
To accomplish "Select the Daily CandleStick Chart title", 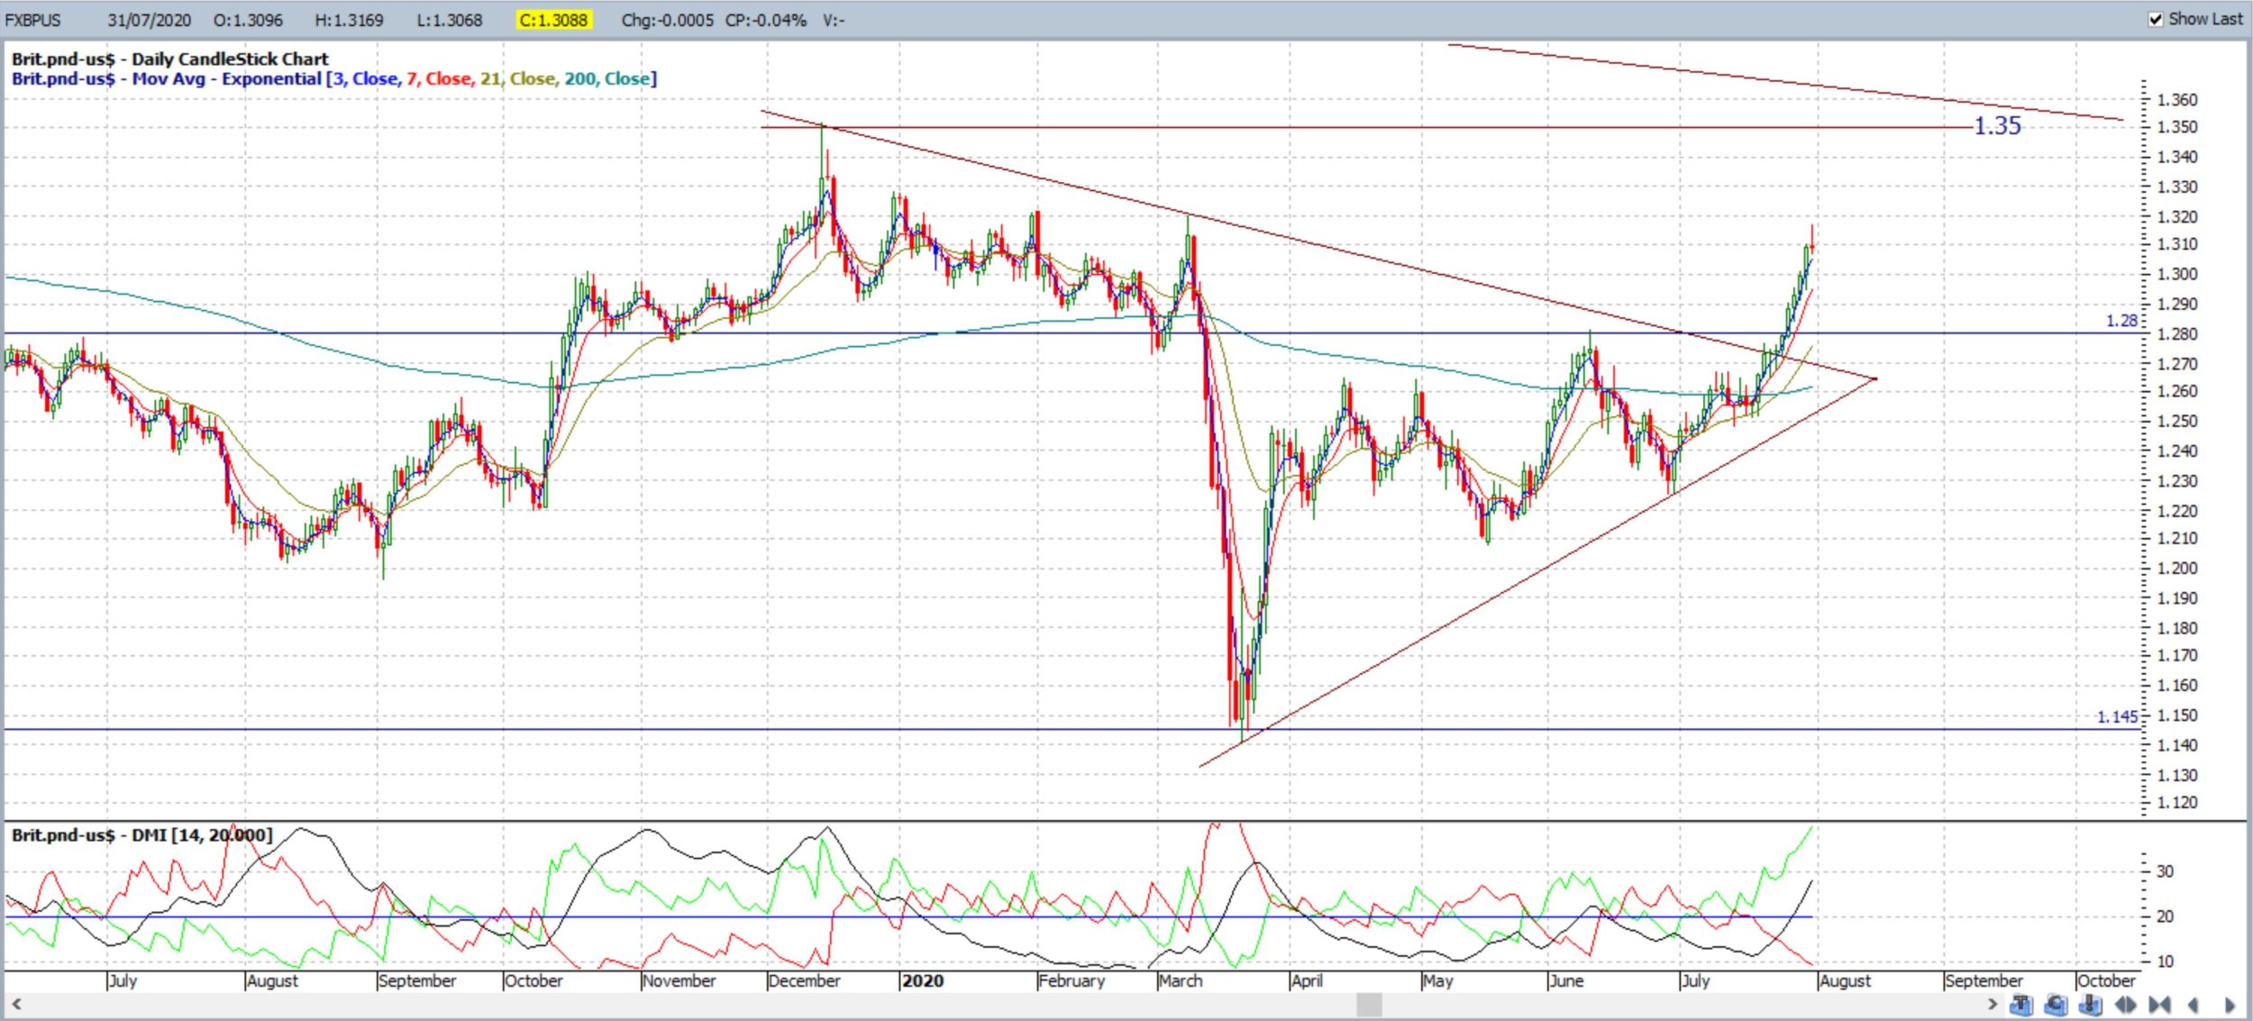I will pos(169,59).
